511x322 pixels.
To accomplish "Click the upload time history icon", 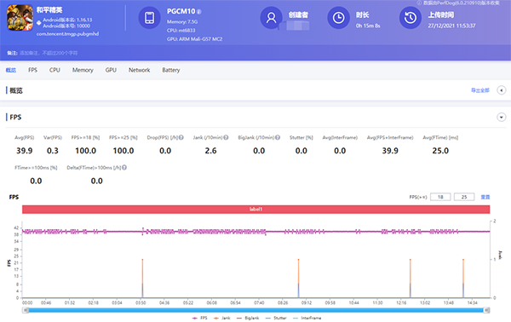I will [411, 18].
